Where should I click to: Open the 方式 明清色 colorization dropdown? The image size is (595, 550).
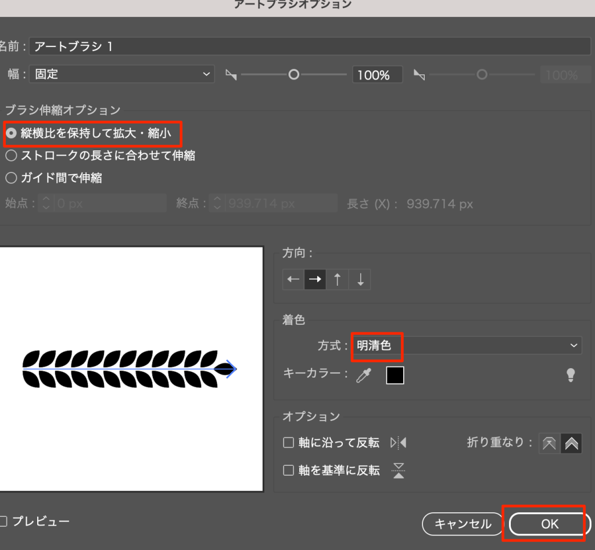(466, 346)
